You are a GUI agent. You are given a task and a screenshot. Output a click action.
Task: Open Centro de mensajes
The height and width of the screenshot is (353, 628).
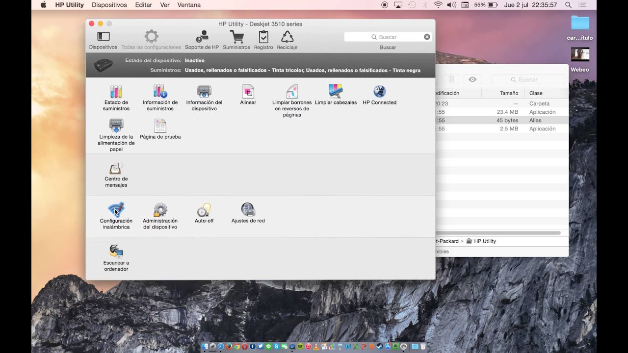pos(116,175)
